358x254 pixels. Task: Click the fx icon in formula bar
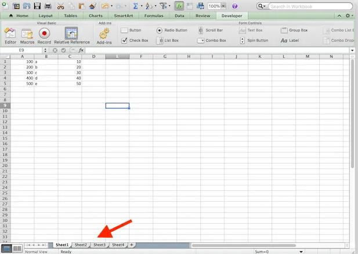[81, 50]
